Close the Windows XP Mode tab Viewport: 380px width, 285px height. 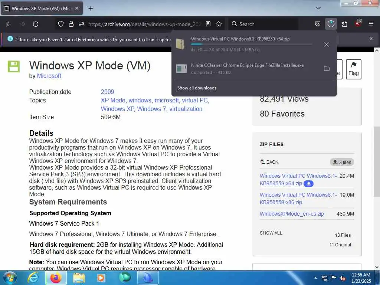[x=77, y=8]
